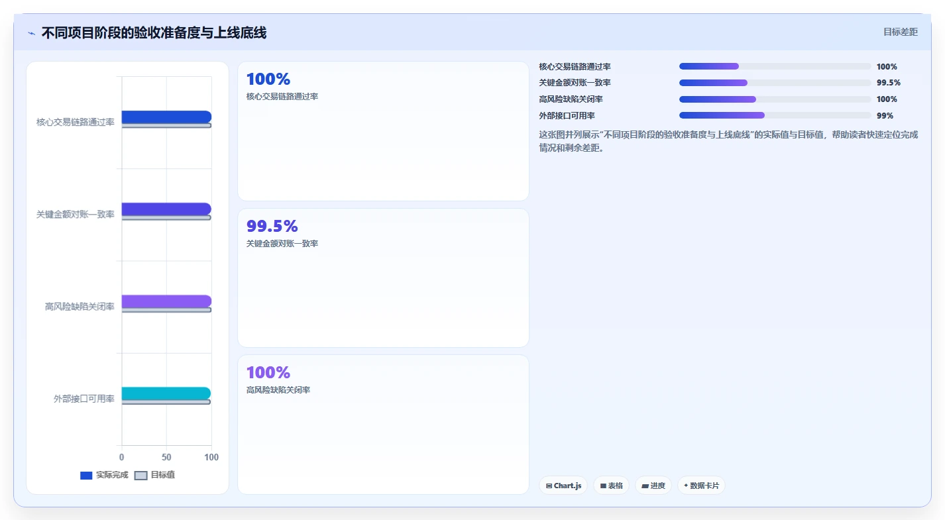This screenshot has height=520, width=945.
Task: Click the 外部接口可用率 progress bar
Action: (x=775, y=115)
